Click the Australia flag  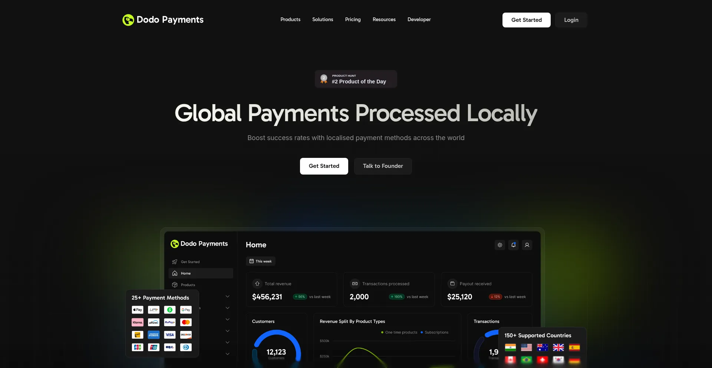tap(543, 348)
